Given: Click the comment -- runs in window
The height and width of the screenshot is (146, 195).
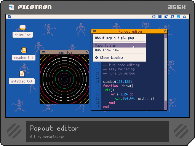Looking at the screenshot, I should [x=119, y=73].
